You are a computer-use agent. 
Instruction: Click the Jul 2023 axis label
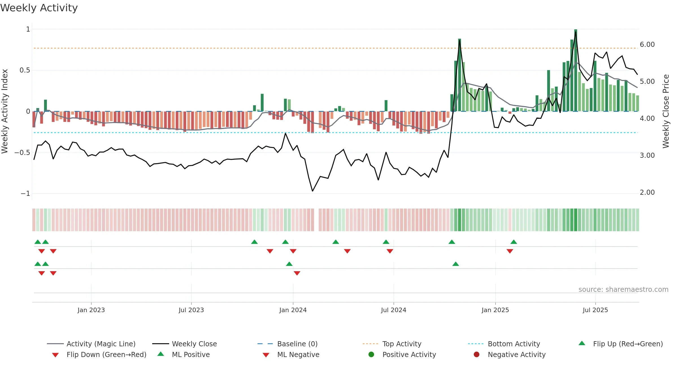[x=191, y=310]
